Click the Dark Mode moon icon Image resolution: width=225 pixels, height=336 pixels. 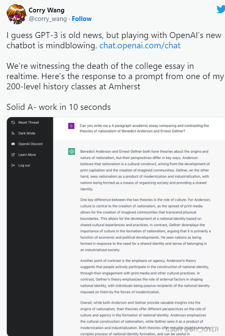tap(13, 133)
